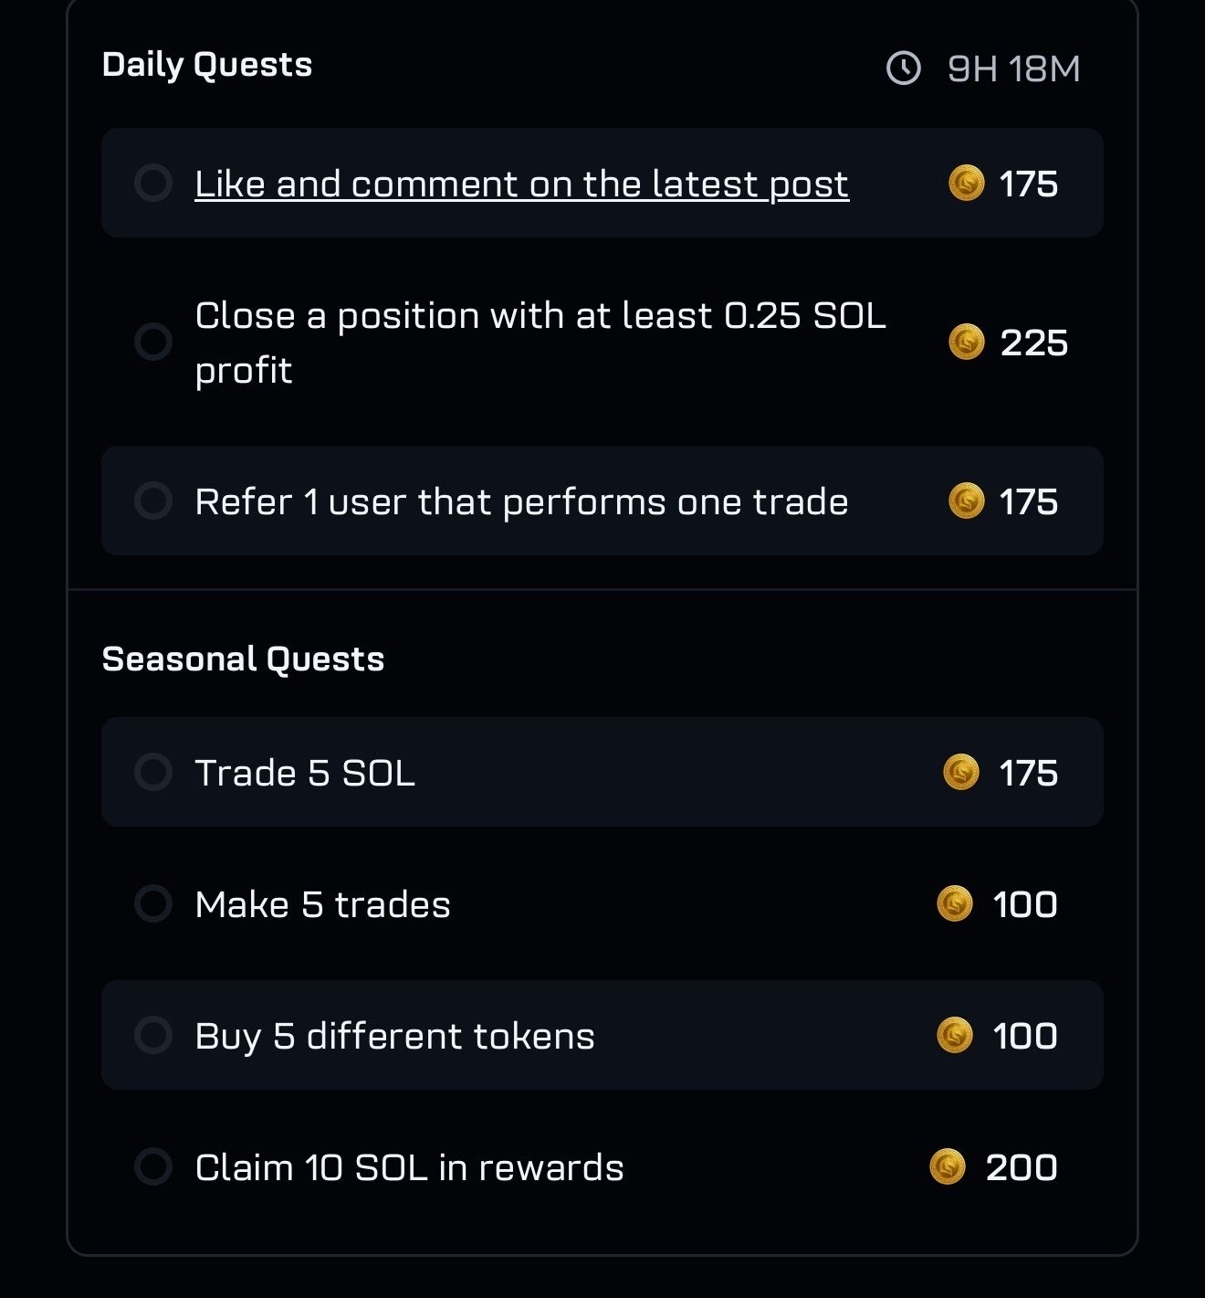Open the 'Like and comment on the latest post' link

coord(521,184)
